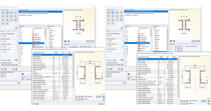211x111 pixels.
Task: Tick 'Grupo de favoritos' in right window
Action: (x=107, y=62)
